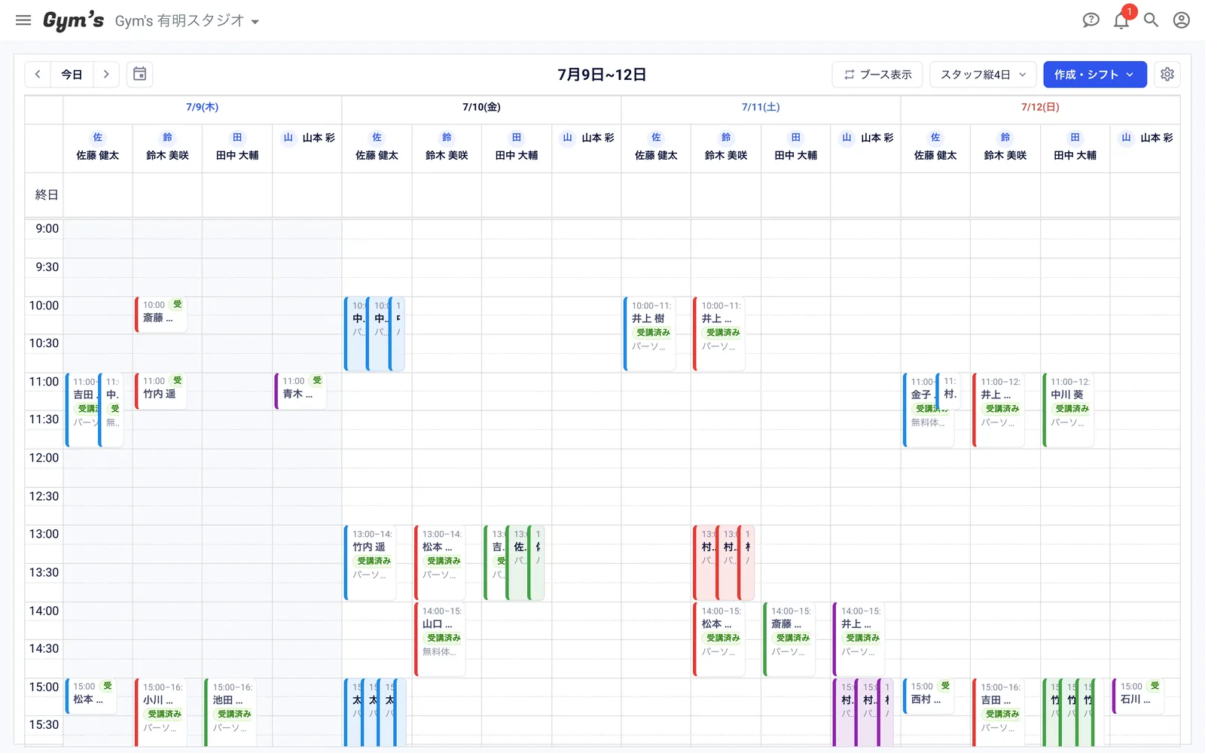
Task: Switch to ブース表示
Action: pyautogui.click(x=877, y=75)
